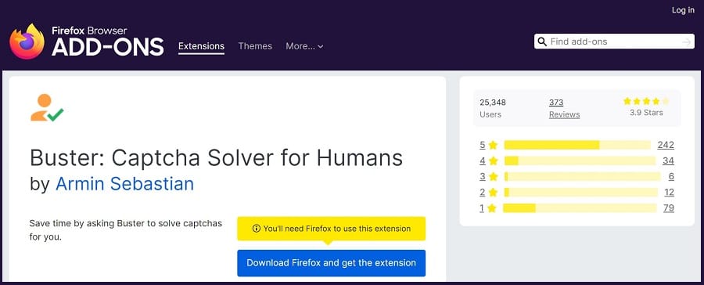This screenshot has width=704, height=285.
Task: Focus the Find add-ons search field
Action: (x=614, y=41)
